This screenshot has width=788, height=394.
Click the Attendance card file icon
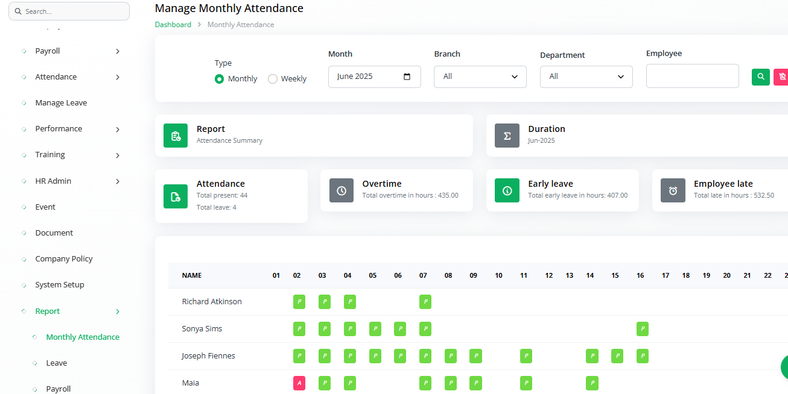pyautogui.click(x=176, y=196)
